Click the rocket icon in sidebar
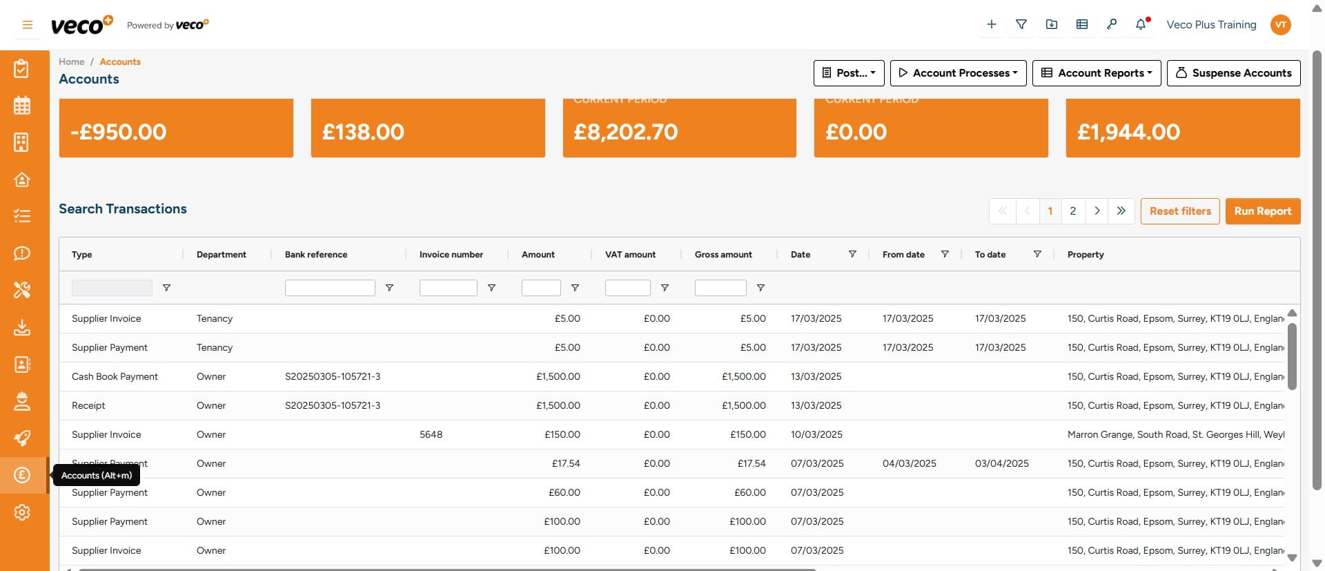 click(22, 438)
